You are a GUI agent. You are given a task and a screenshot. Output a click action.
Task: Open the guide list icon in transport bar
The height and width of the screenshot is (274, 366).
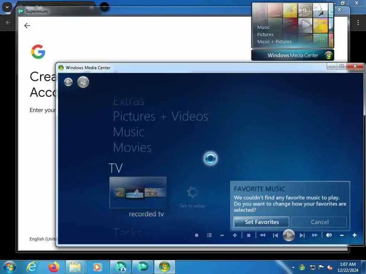209,235
